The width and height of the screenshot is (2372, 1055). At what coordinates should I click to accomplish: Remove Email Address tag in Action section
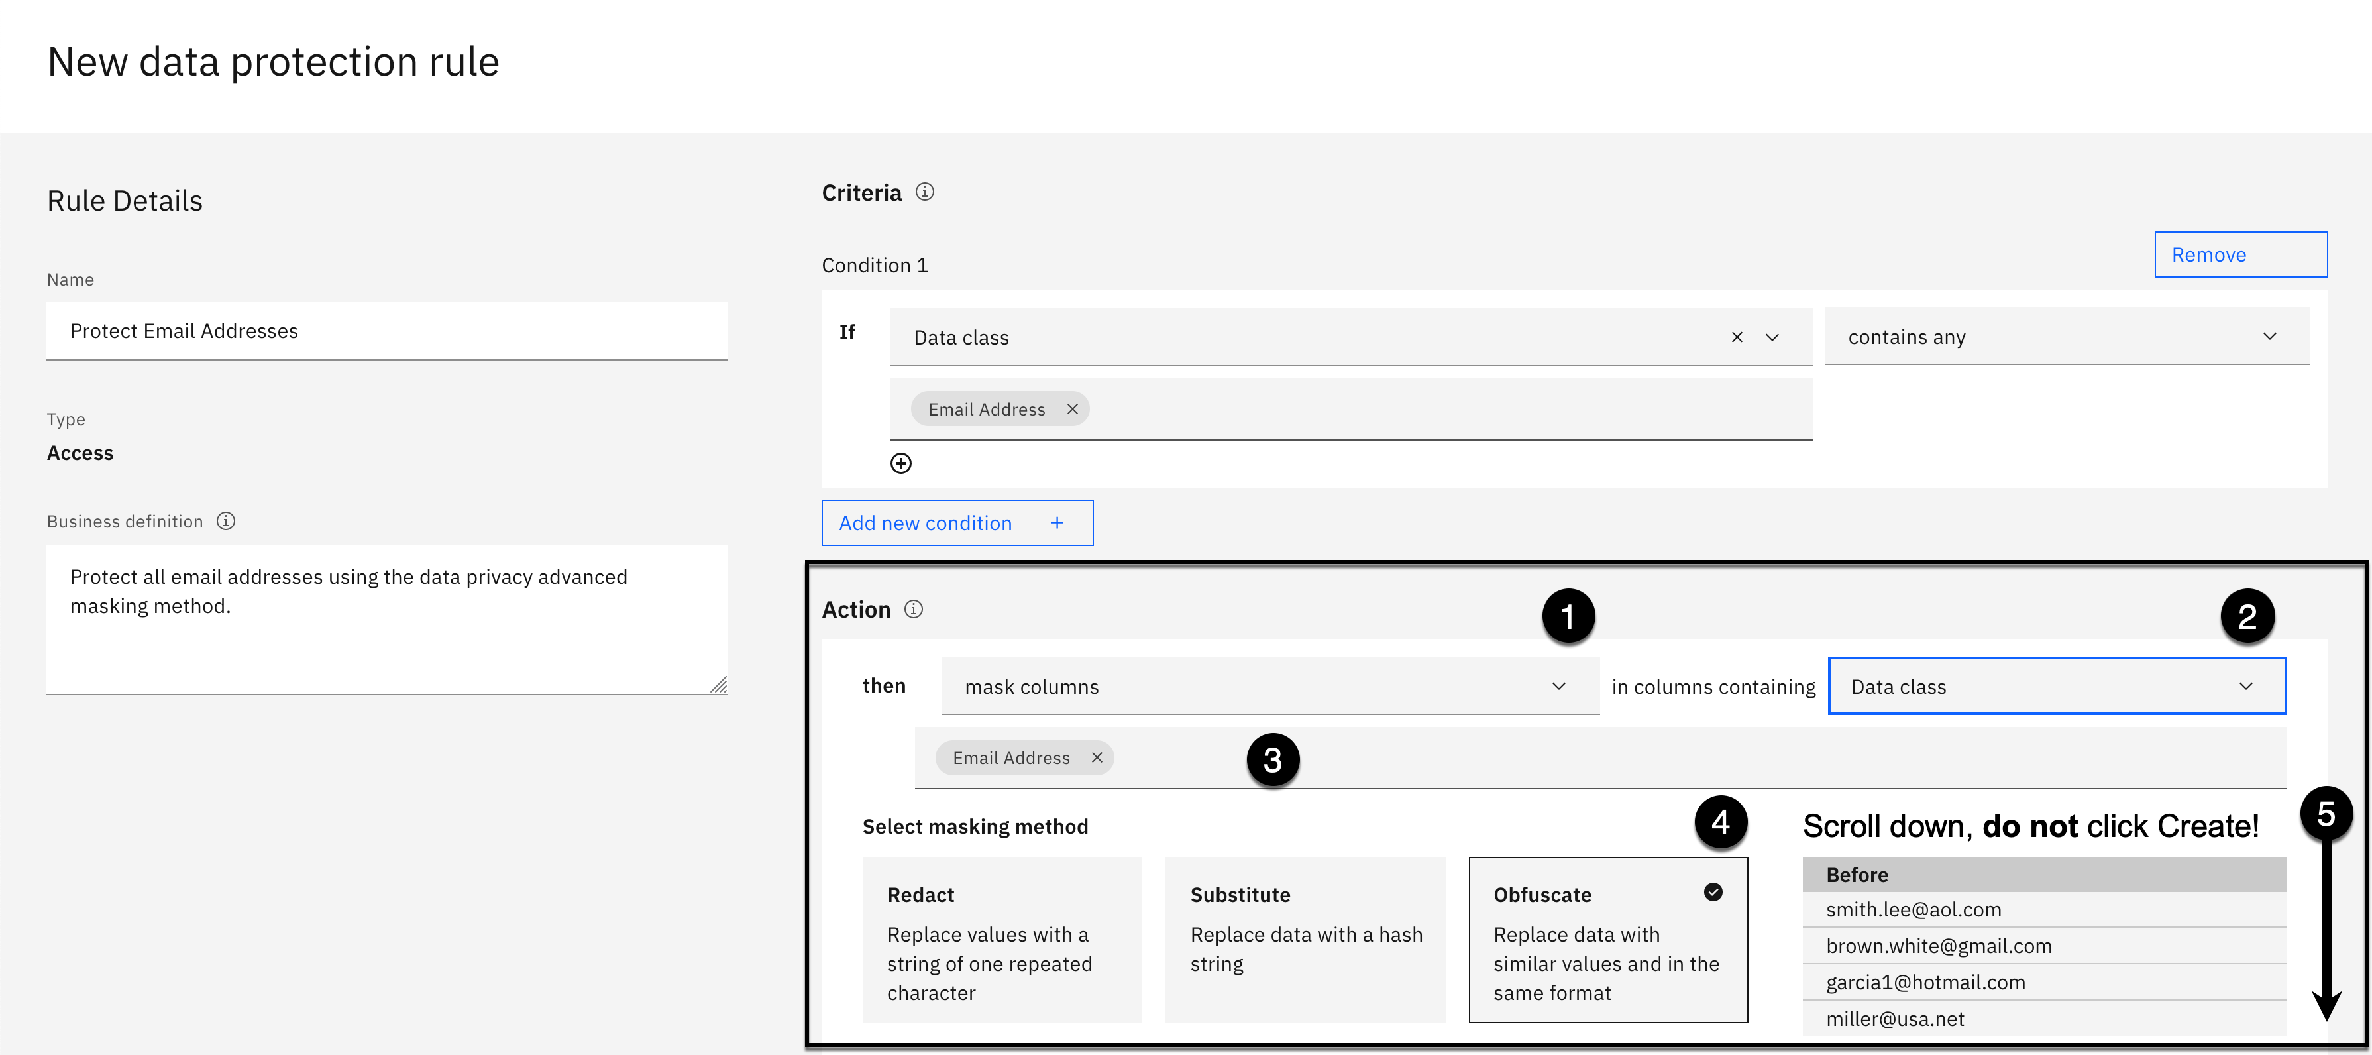click(1097, 757)
